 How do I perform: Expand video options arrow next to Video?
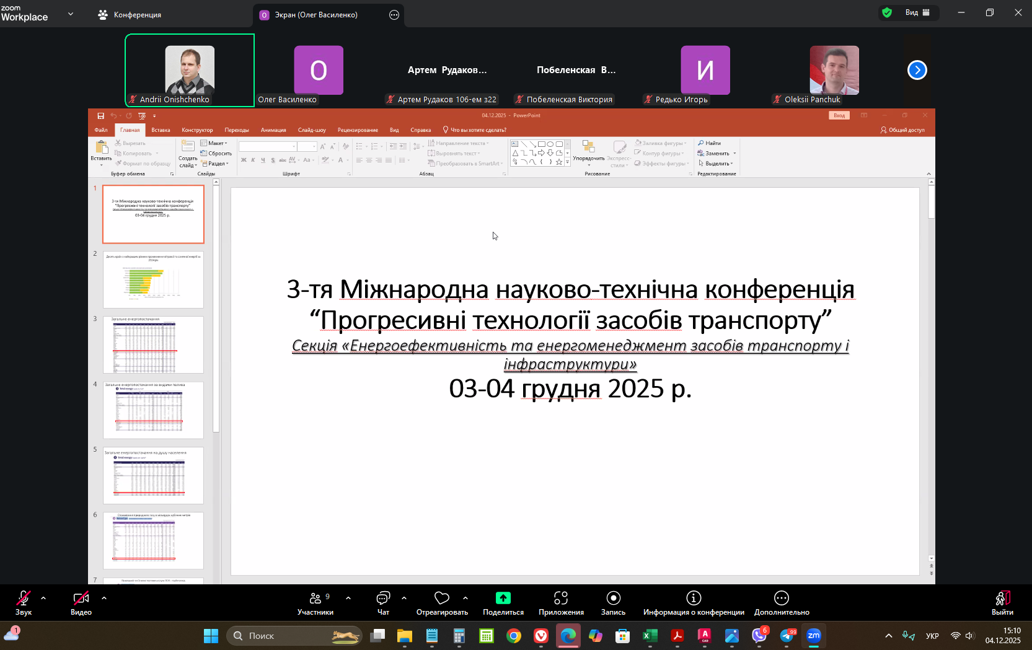click(104, 598)
